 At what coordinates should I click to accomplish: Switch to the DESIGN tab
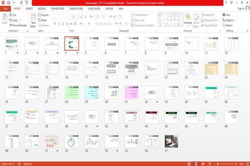click(x=42, y=9)
